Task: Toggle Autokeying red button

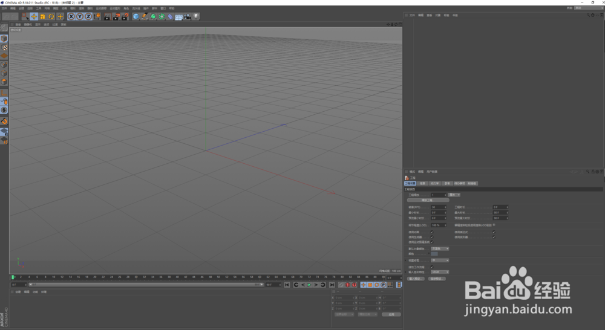Action: pos(348,285)
